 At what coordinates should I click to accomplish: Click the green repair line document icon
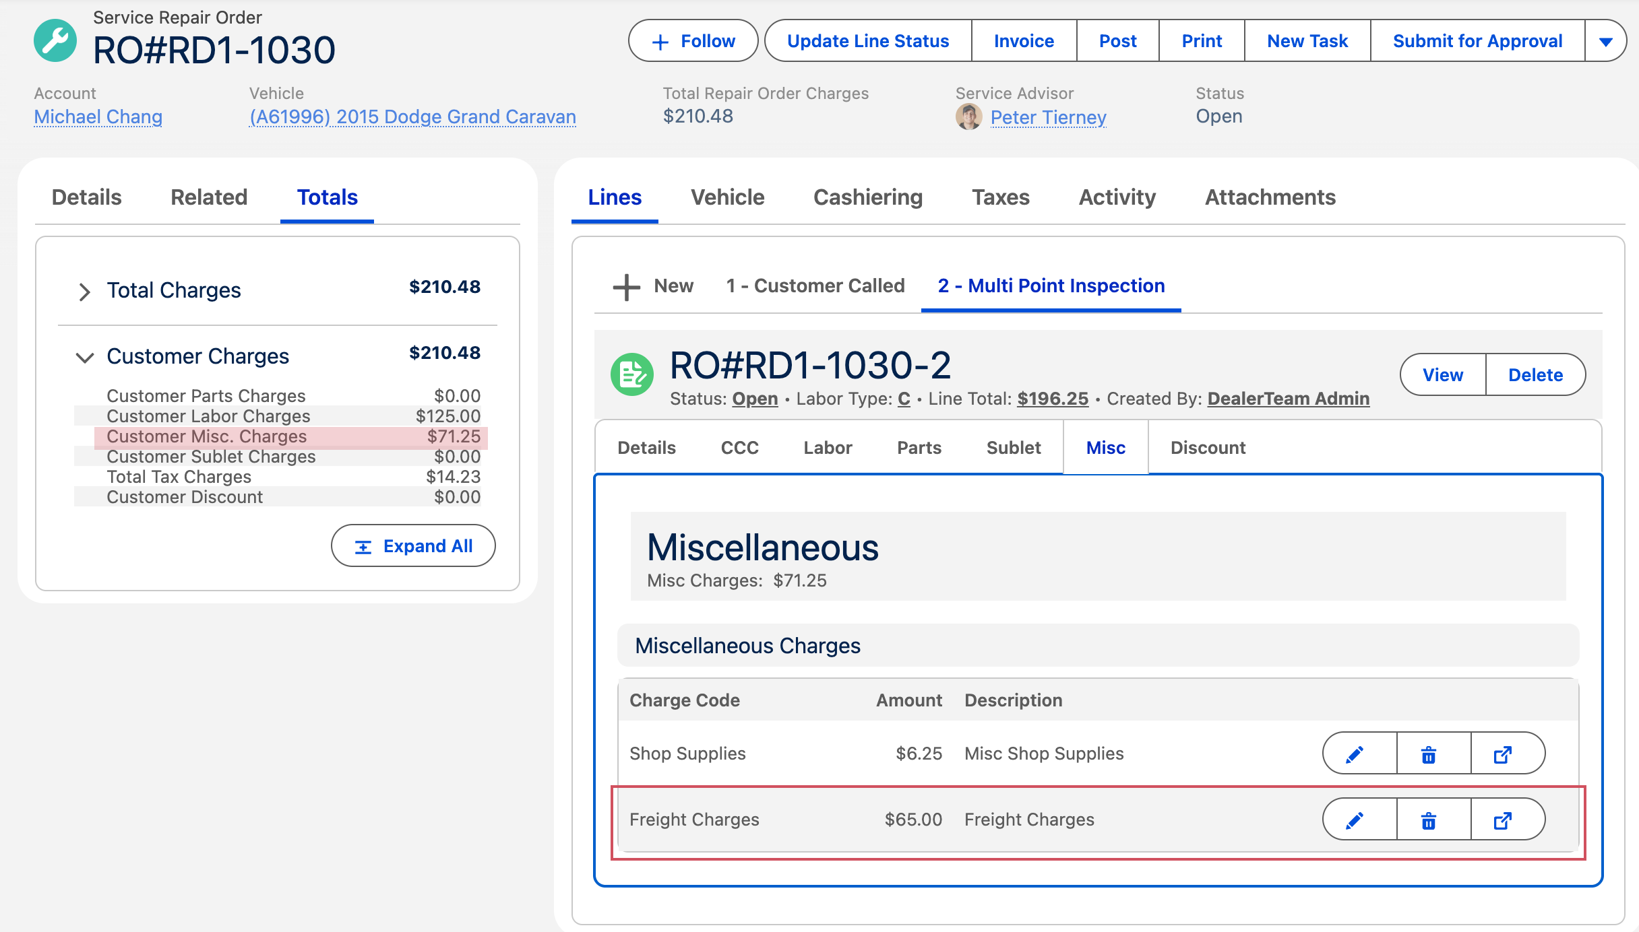(x=631, y=374)
